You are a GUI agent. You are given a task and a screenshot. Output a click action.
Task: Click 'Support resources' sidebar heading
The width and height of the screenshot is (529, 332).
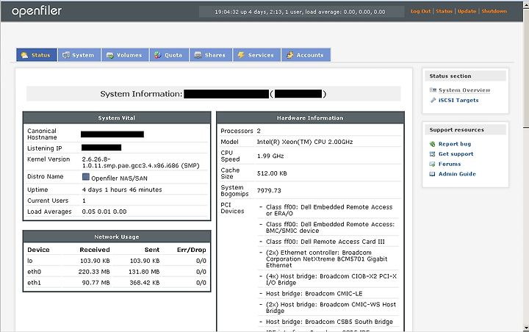(x=456, y=130)
